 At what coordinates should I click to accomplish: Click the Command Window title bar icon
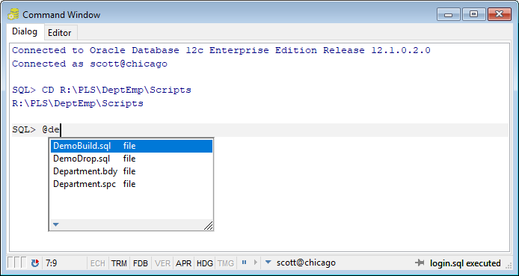pyautogui.click(x=13, y=14)
